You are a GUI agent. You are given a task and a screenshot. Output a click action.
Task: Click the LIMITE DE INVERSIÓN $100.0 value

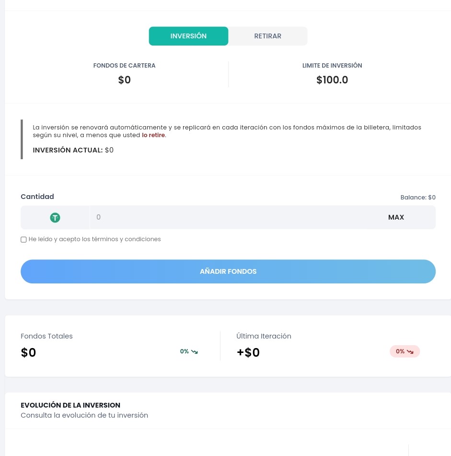(x=332, y=80)
